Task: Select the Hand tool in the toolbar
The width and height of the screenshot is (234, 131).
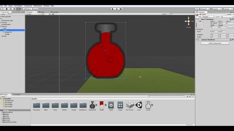Action: tap(3, 9)
